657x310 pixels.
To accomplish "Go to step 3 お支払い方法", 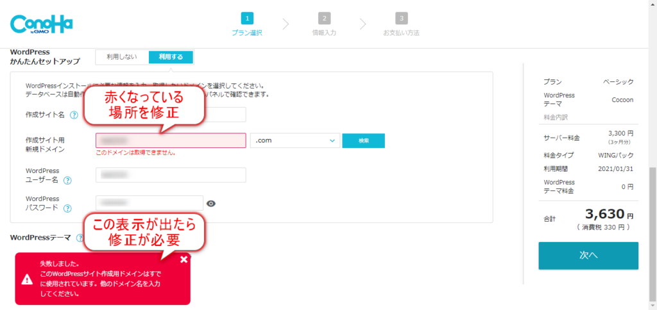I will pyautogui.click(x=402, y=25).
